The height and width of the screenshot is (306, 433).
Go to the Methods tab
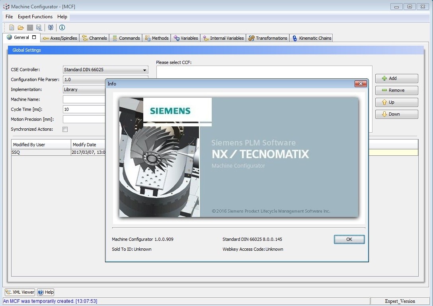pyautogui.click(x=156, y=38)
